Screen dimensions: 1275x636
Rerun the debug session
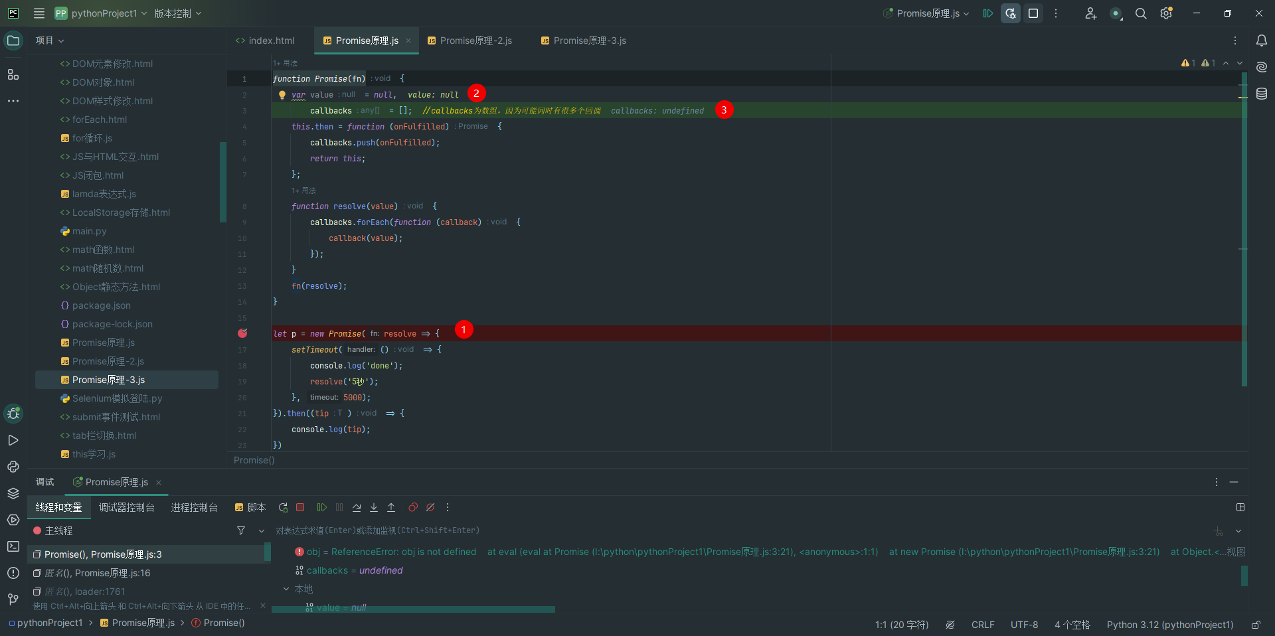point(283,507)
